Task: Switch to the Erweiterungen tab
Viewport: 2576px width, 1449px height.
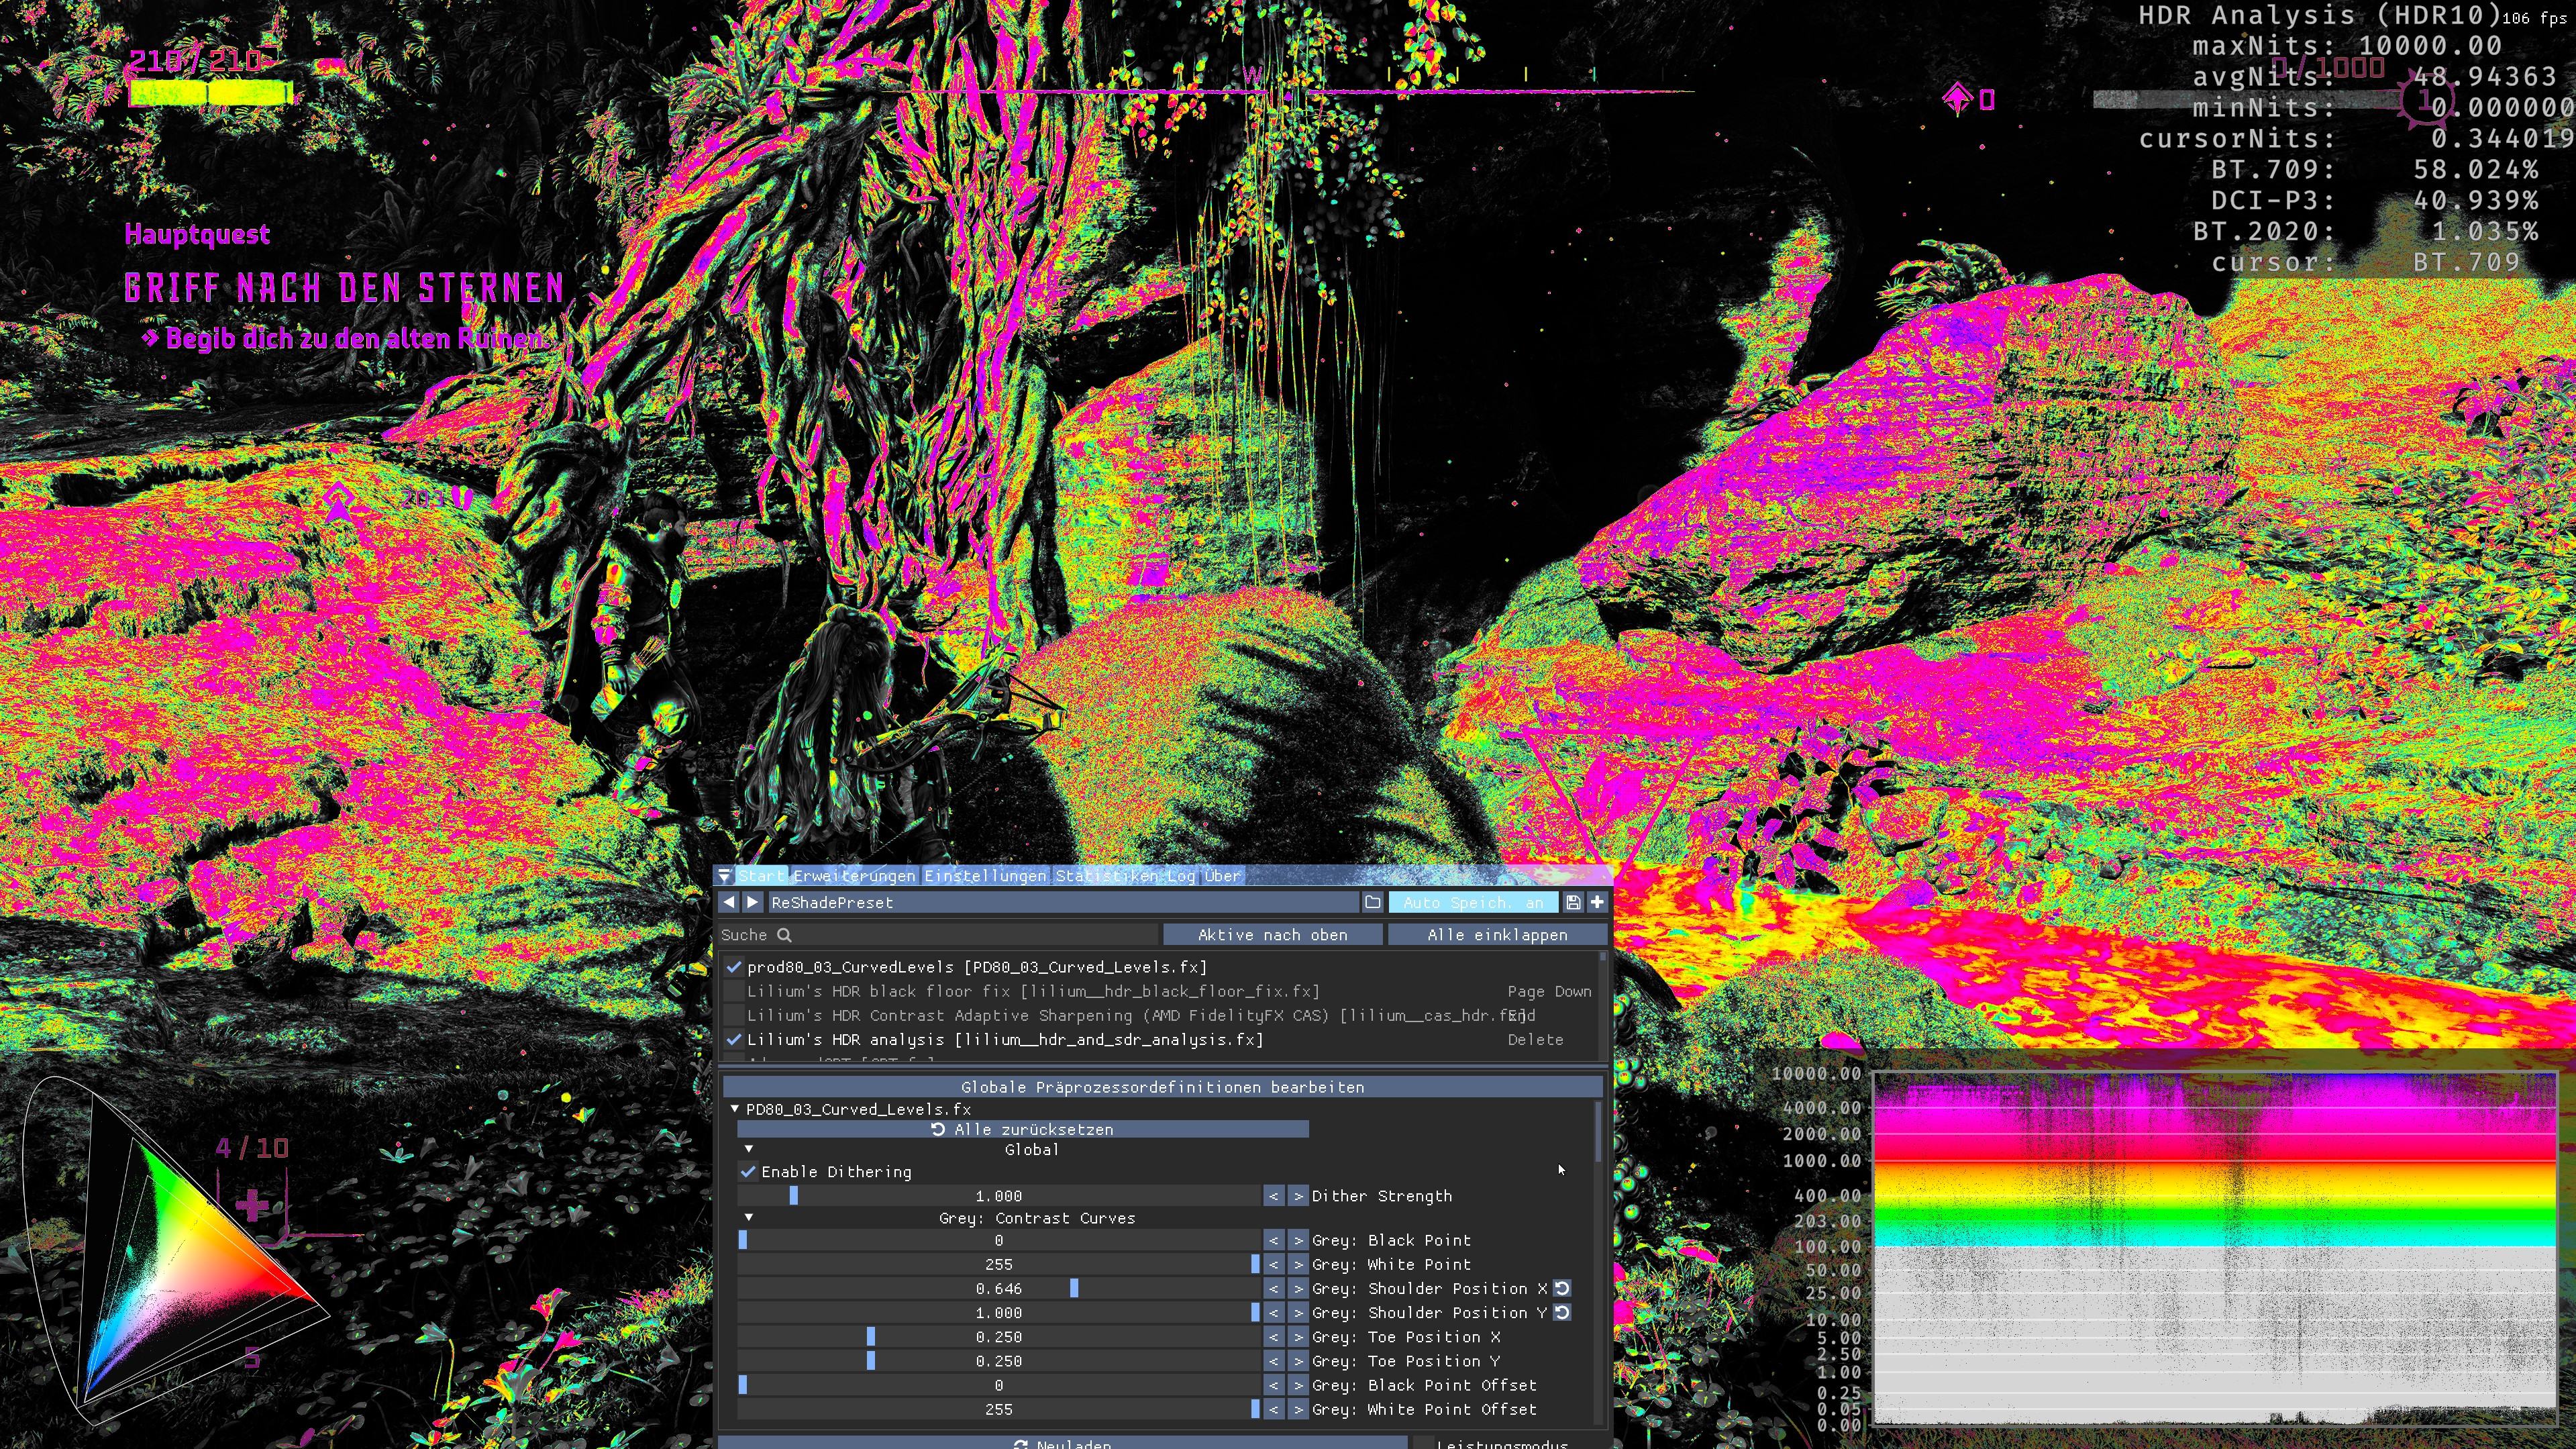Action: click(854, 876)
